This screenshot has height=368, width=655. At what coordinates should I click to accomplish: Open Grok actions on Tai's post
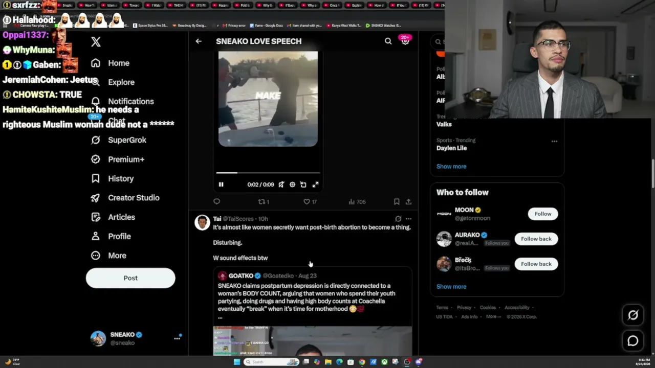[398, 219]
